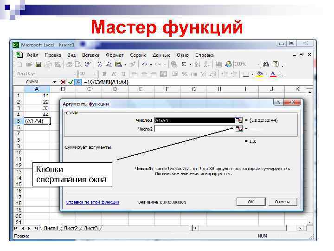Image resolution: width=334 pixels, height=251 pixels.
Task: Open Справка по этой функции link
Action: pos(92,202)
